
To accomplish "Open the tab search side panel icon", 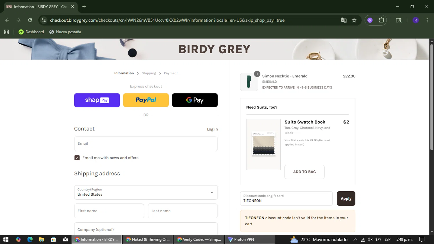I will (x=398, y=20).
